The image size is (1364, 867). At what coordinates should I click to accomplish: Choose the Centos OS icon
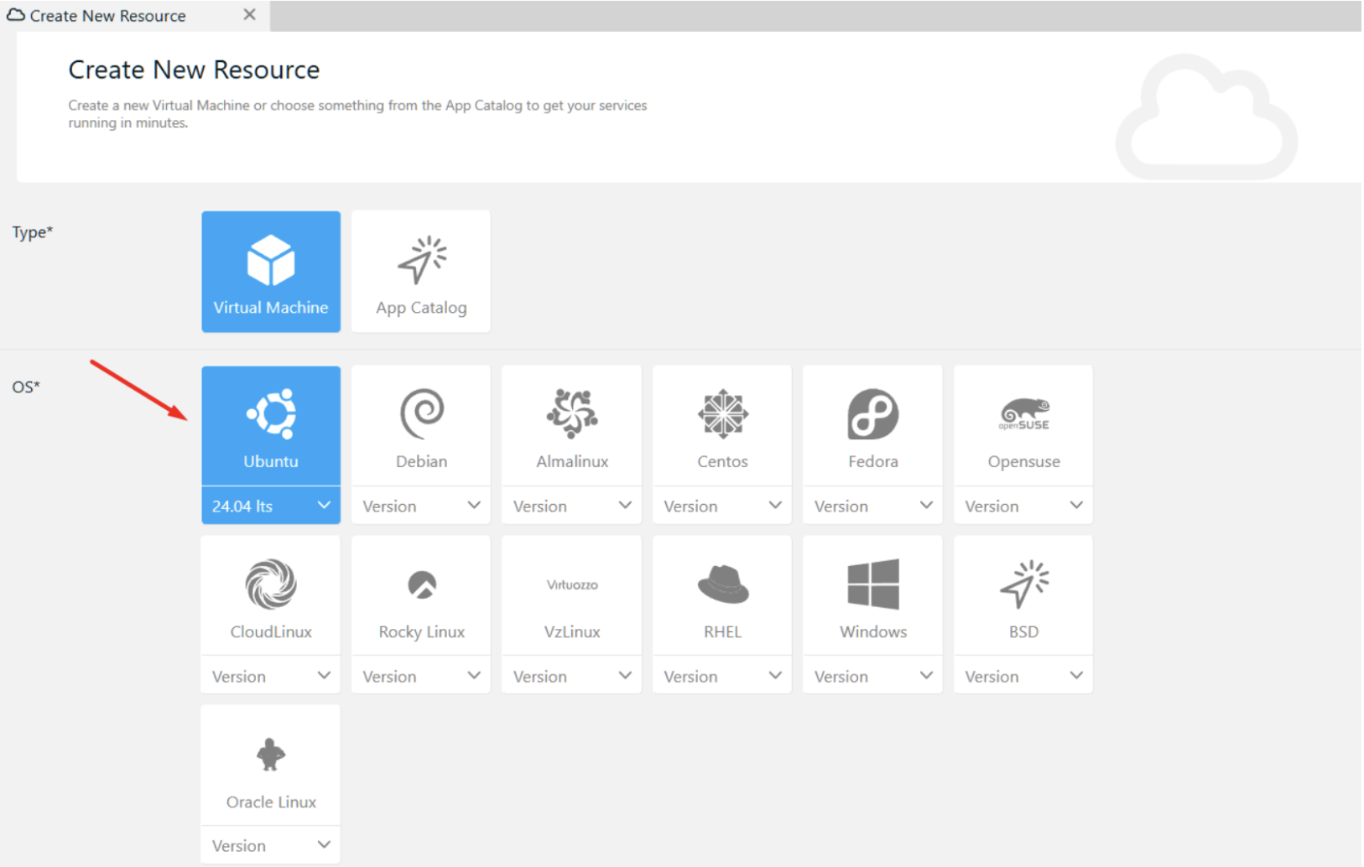pos(722,413)
